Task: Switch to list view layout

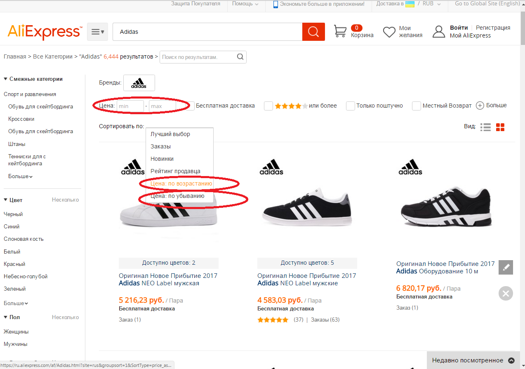Action: tap(485, 127)
